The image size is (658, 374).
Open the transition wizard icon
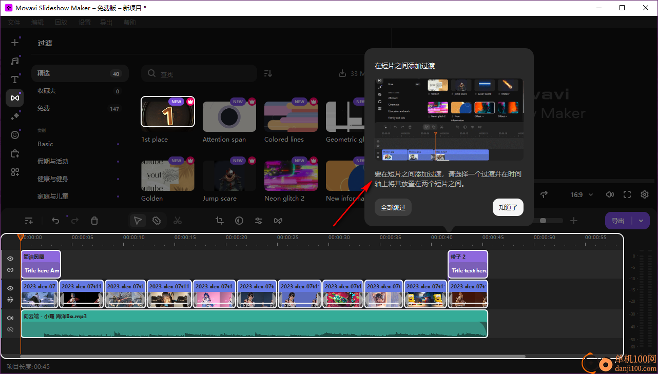pos(278,221)
